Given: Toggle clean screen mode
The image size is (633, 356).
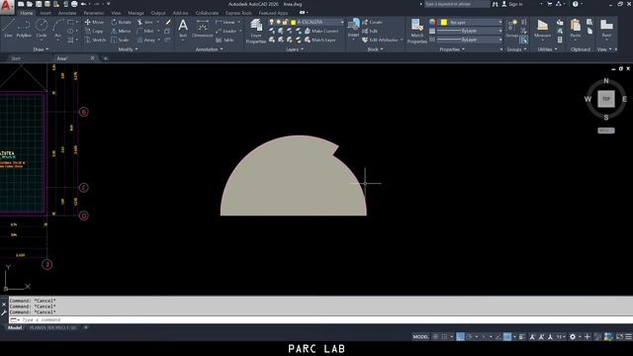Looking at the screenshot, I should point(620,336).
